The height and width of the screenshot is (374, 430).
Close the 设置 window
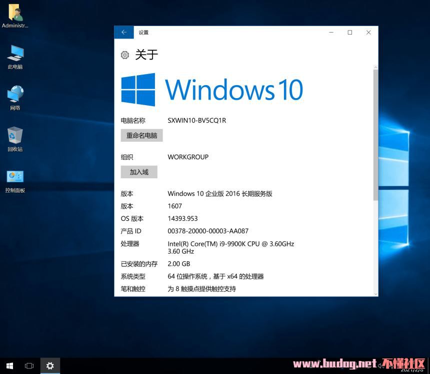point(368,33)
